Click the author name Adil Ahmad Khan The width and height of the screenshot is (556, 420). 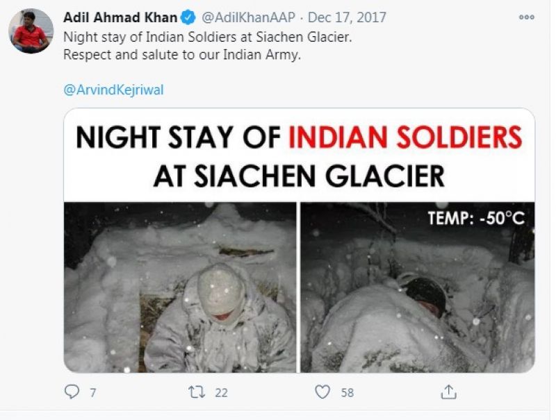point(120,17)
